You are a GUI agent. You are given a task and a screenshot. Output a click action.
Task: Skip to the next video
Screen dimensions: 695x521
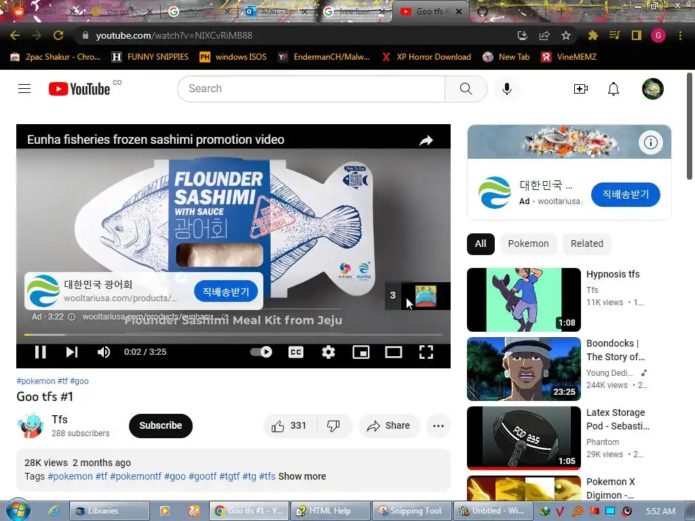pos(72,352)
